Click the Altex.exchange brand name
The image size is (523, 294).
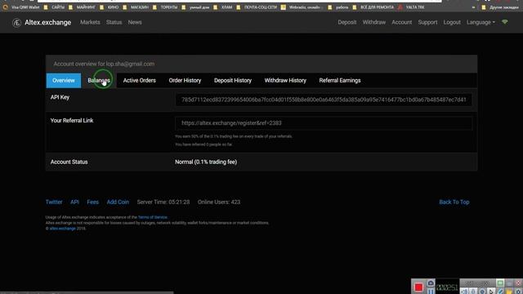pos(47,22)
